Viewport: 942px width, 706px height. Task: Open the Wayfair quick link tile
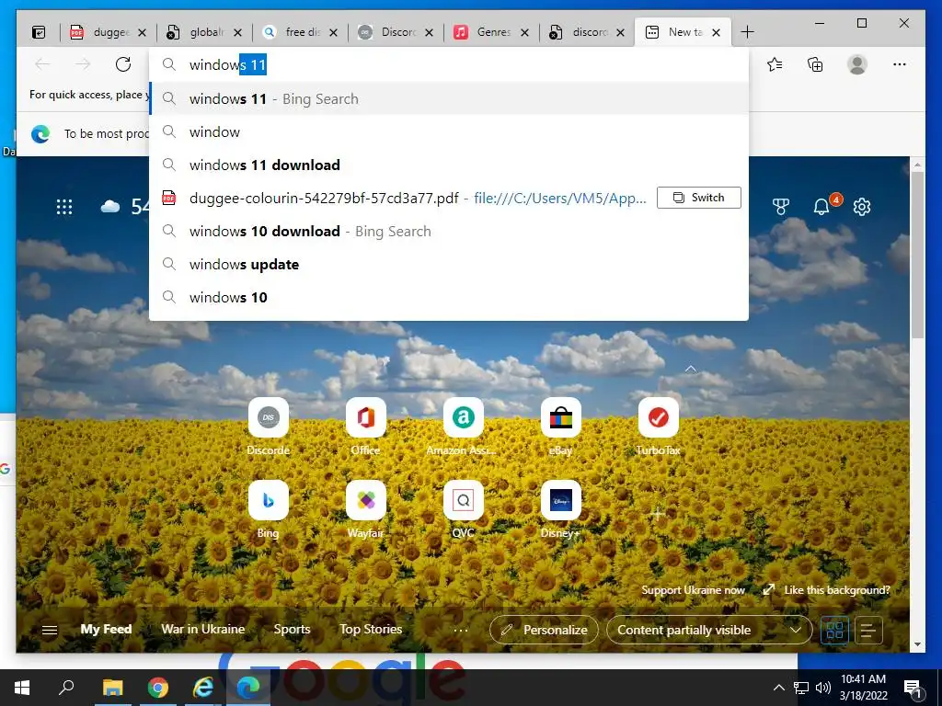(x=365, y=500)
